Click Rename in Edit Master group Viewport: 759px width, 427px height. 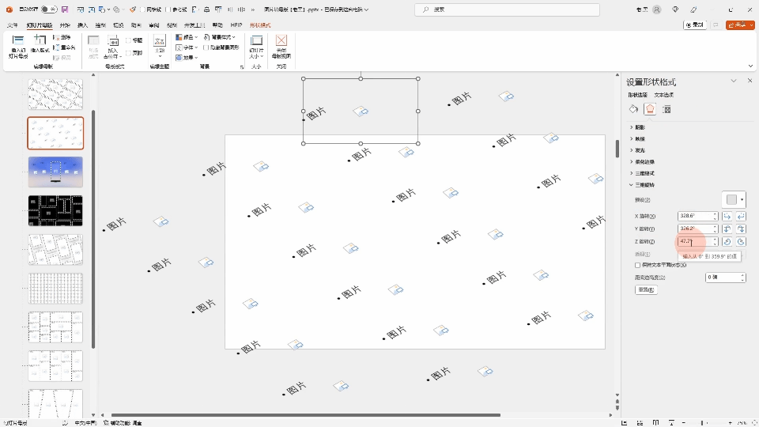(64, 47)
